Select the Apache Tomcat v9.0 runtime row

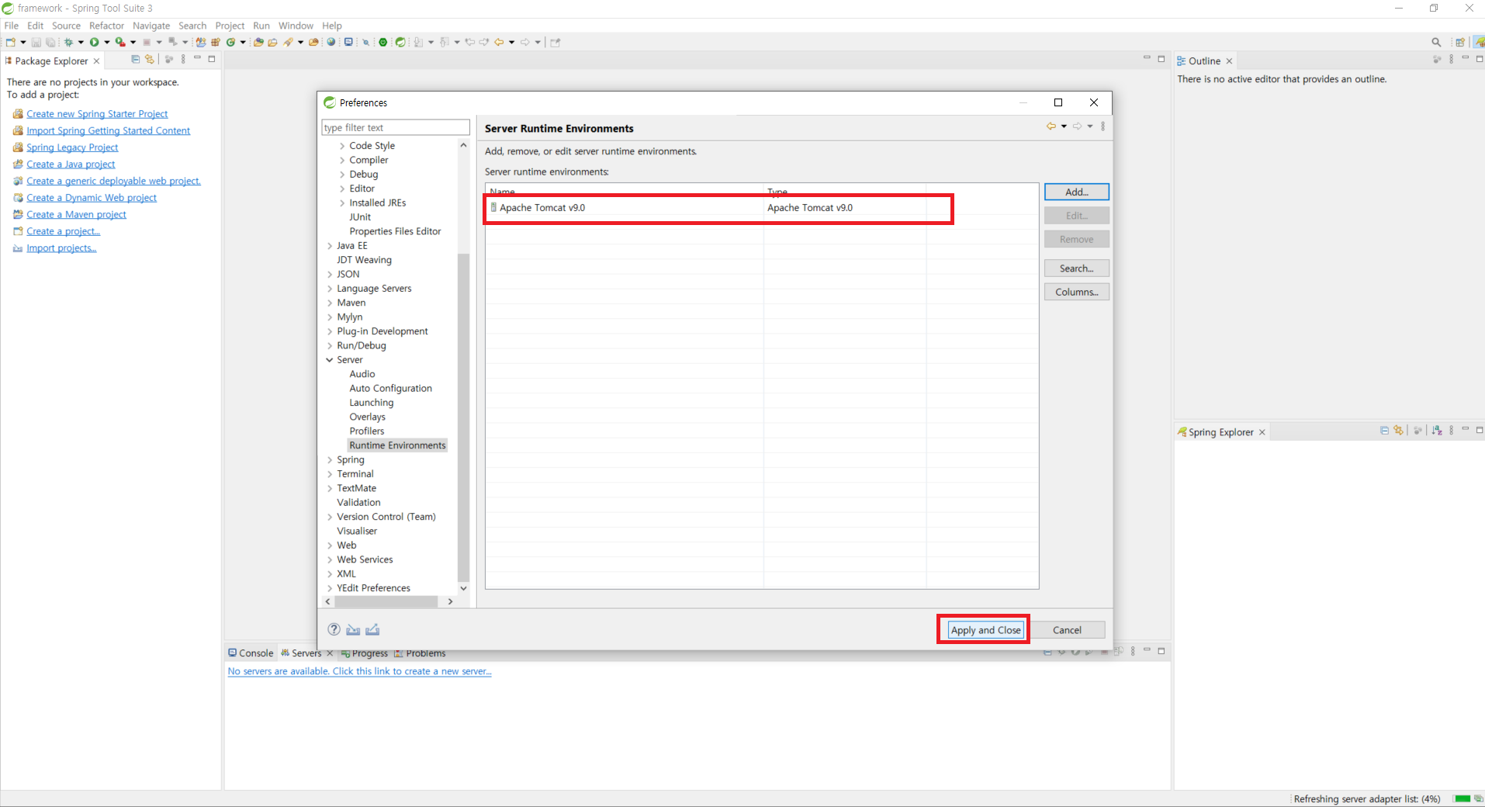[x=762, y=208]
